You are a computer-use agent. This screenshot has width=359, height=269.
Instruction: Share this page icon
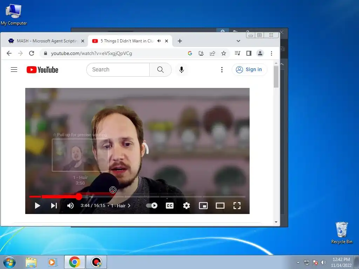click(212, 53)
